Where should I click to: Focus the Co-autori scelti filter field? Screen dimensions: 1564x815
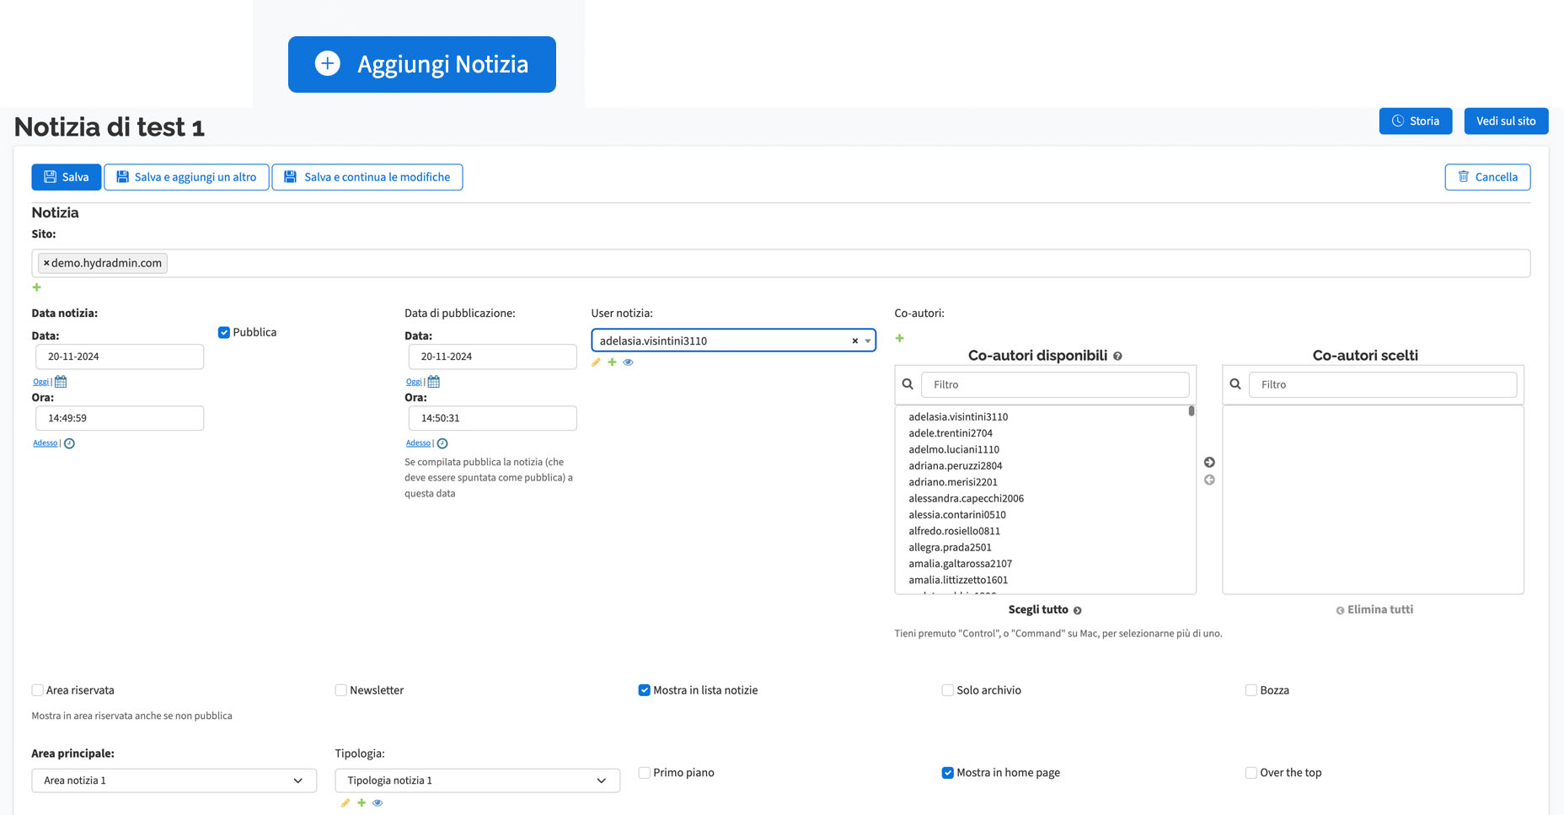(1383, 384)
